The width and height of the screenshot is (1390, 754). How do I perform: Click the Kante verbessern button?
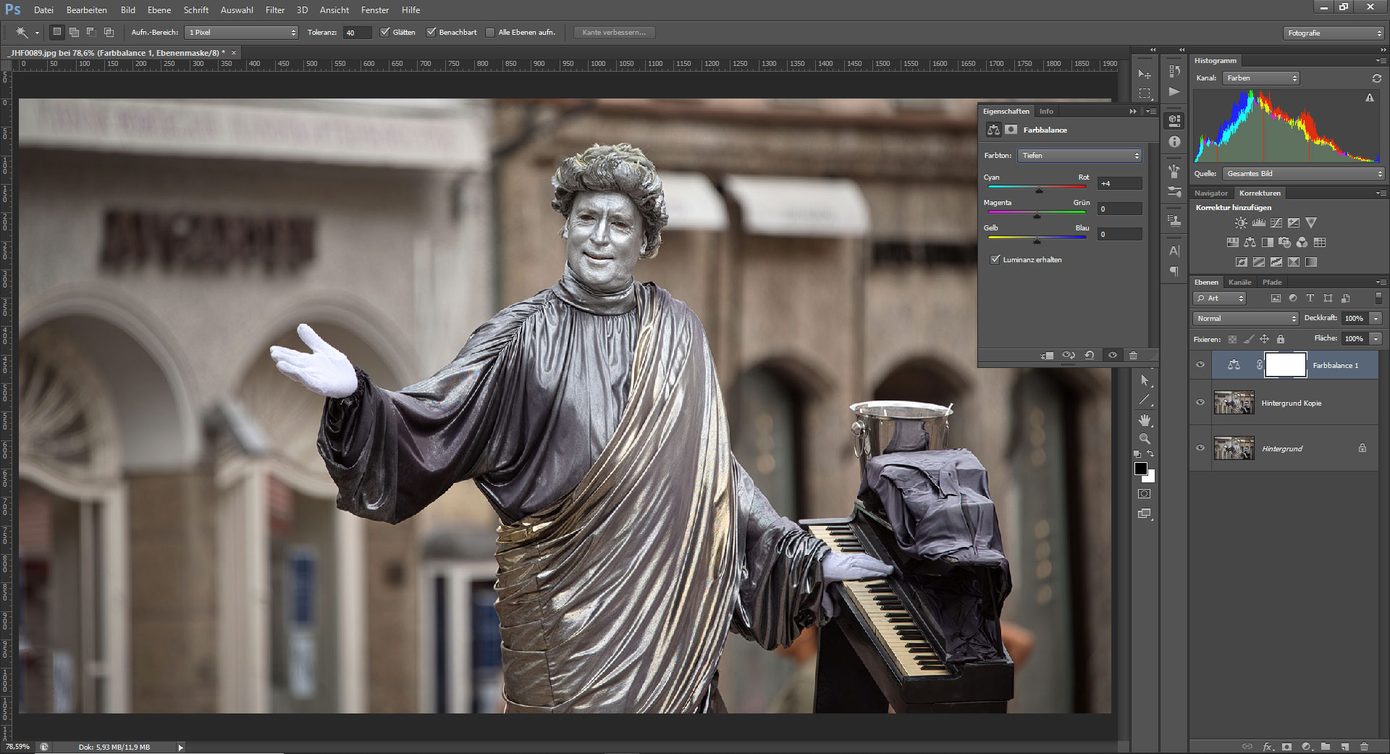pyautogui.click(x=614, y=33)
